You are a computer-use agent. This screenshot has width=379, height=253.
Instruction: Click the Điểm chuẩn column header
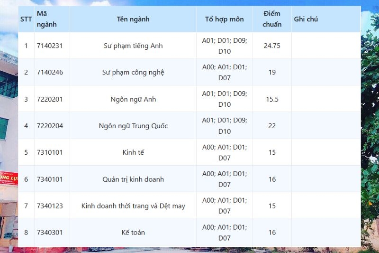tap(272, 19)
